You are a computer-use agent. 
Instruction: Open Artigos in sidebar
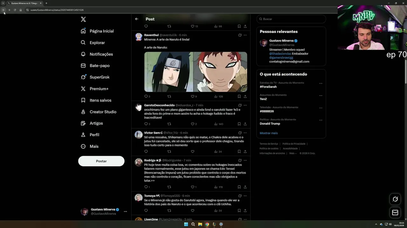point(92,123)
